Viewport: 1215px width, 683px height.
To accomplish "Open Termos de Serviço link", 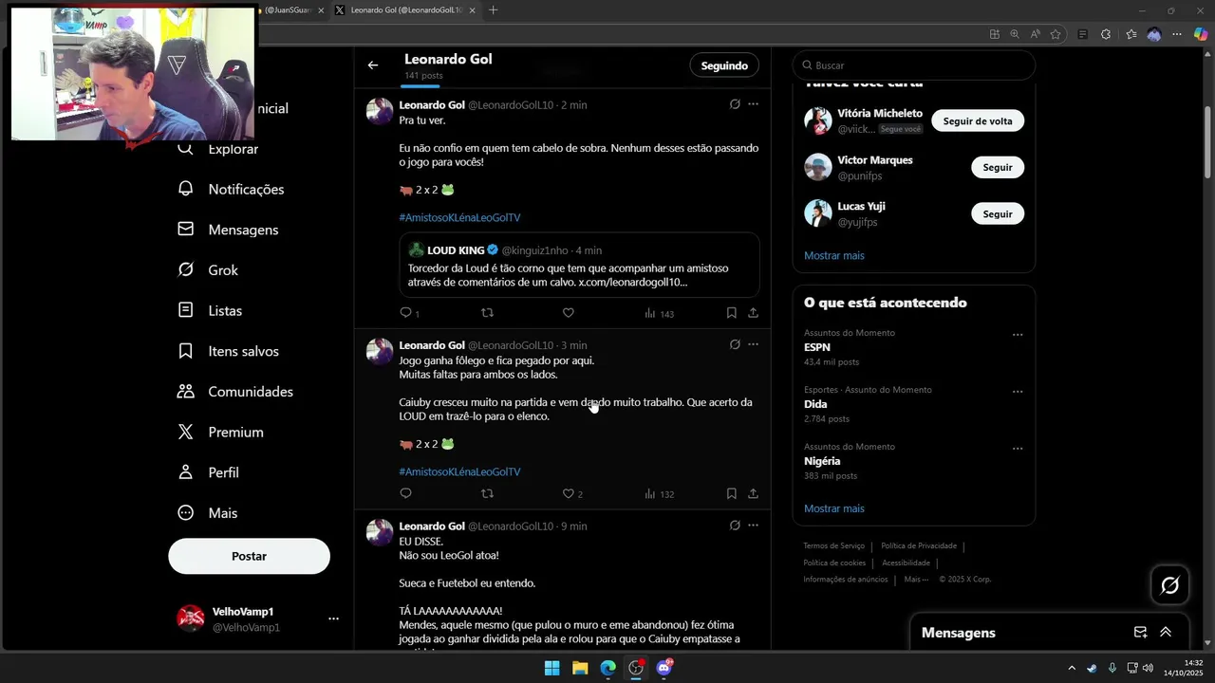I will point(833,545).
